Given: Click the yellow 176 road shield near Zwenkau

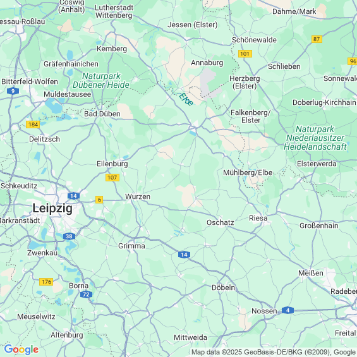Looking at the screenshot, I should (46, 282).
